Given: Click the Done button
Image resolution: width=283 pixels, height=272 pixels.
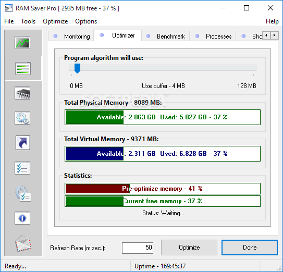Looking at the screenshot, I should pyautogui.click(x=250, y=248).
